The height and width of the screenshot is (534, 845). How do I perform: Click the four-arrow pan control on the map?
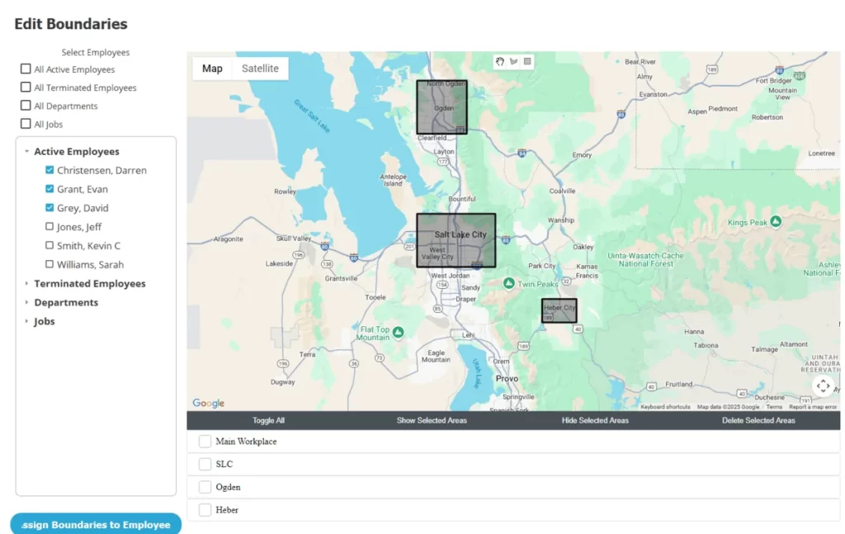pyautogui.click(x=823, y=385)
